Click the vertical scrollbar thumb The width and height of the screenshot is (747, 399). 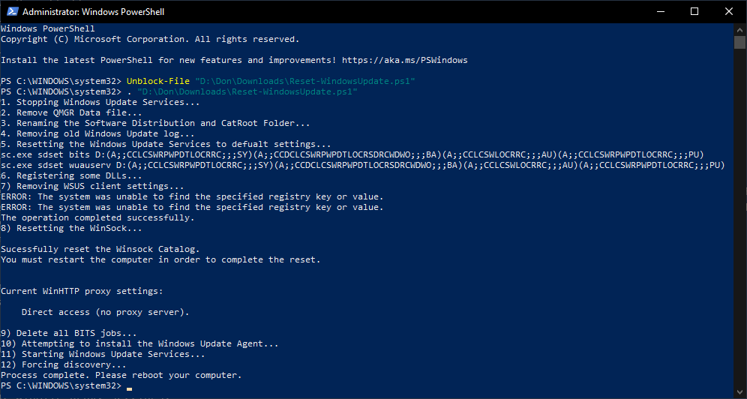[x=739, y=42]
